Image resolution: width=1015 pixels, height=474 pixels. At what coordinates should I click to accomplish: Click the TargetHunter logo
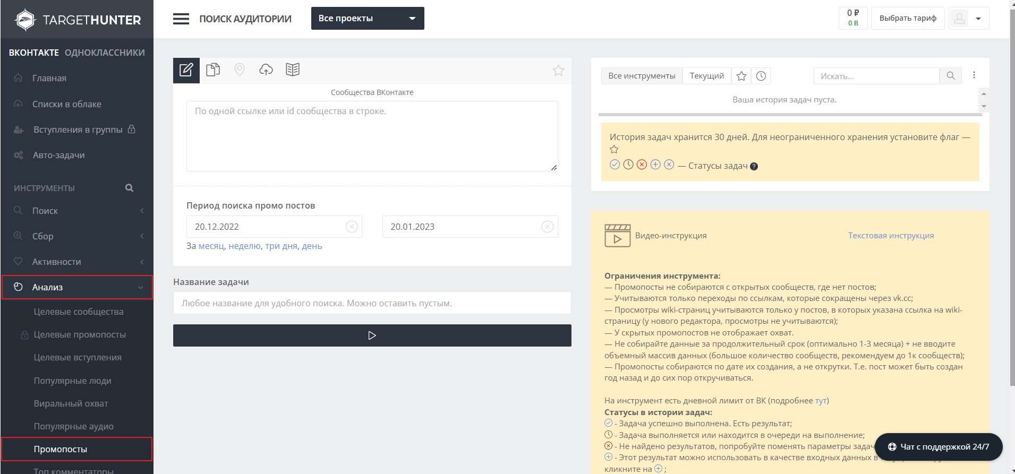[78, 20]
